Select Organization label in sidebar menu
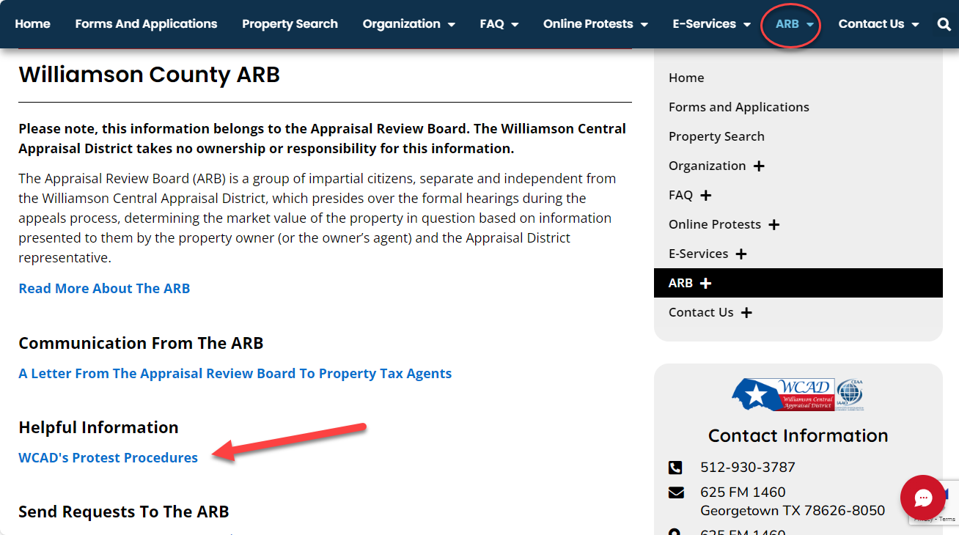959x535 pixels. (707, 166)
